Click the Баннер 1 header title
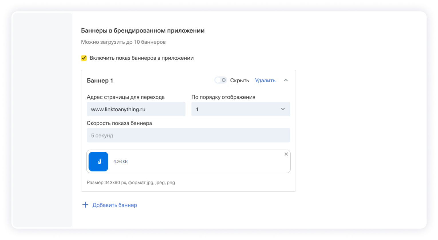This screenshot has height=240, width=438. 100,81
